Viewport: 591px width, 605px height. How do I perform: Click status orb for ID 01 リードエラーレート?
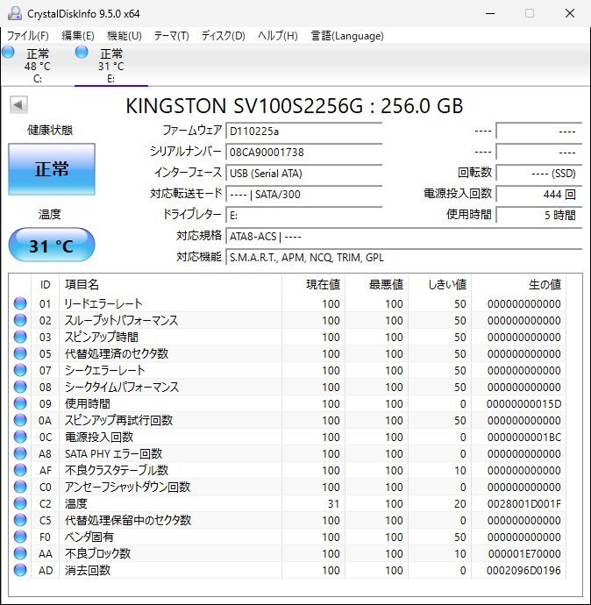[x=20, y=303]
